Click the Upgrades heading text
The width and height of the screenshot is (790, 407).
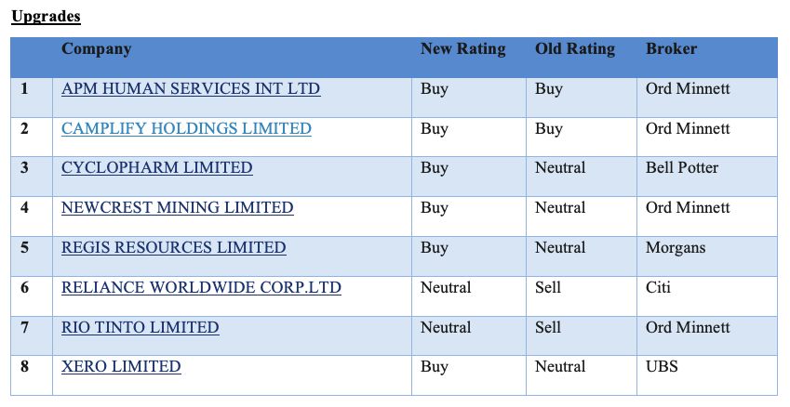(x=46, y=17)
